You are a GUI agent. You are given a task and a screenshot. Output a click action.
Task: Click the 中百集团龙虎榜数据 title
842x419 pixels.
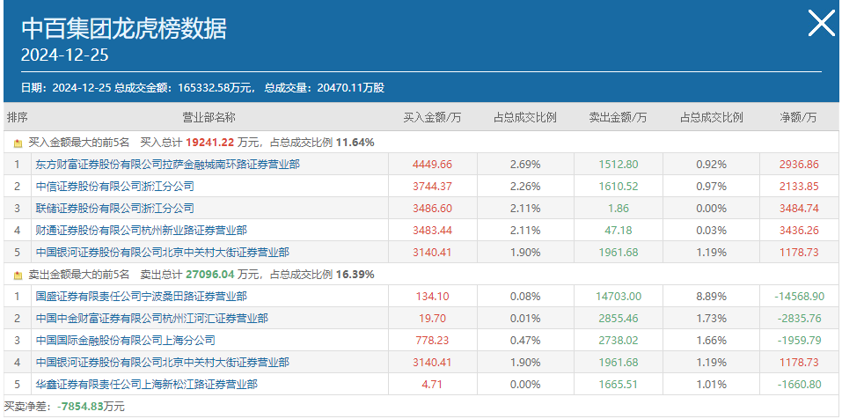pyautogui.click(x=123, y=28)
